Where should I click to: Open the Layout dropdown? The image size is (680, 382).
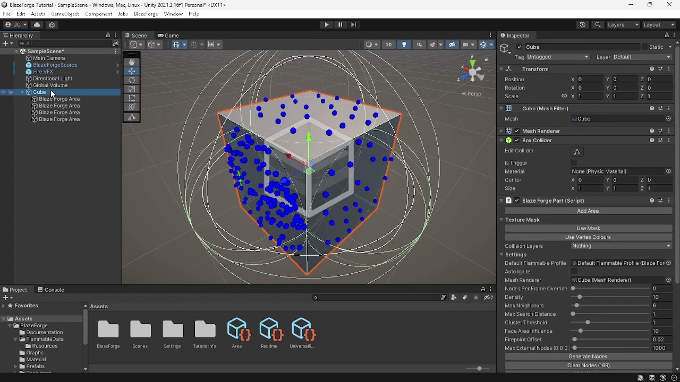659,25
